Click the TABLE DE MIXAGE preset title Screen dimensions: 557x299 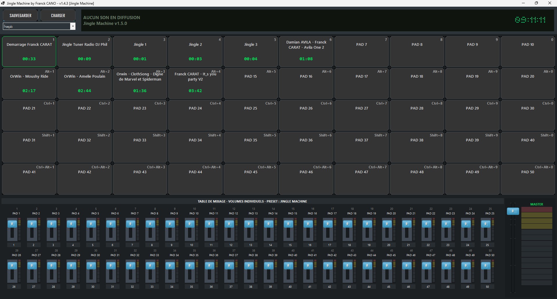point(252,201)
